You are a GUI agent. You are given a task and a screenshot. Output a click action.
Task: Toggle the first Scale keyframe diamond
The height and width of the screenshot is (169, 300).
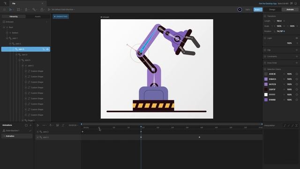click(x=284, y=26)
